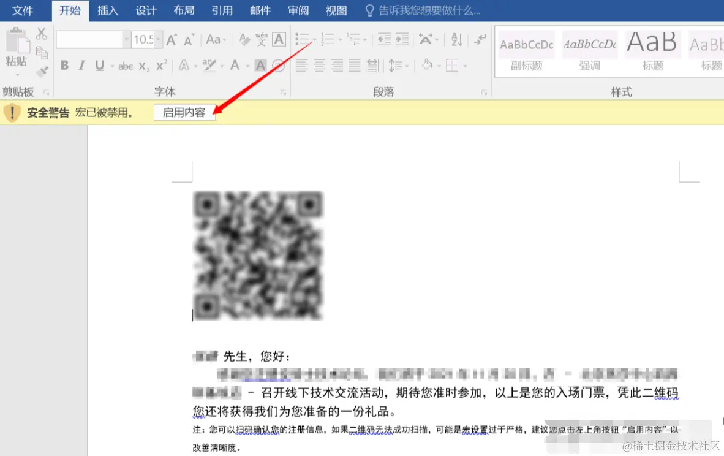Click in the font size field showing 10.5
724x456 pixels.
click(x=143, y=40)
